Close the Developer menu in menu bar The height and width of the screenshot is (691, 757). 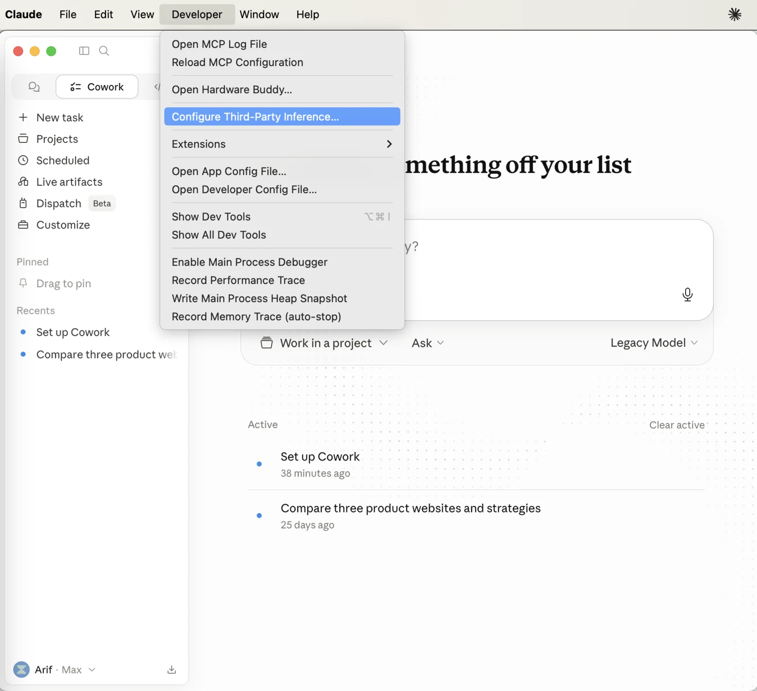click(x=197, y=14)
